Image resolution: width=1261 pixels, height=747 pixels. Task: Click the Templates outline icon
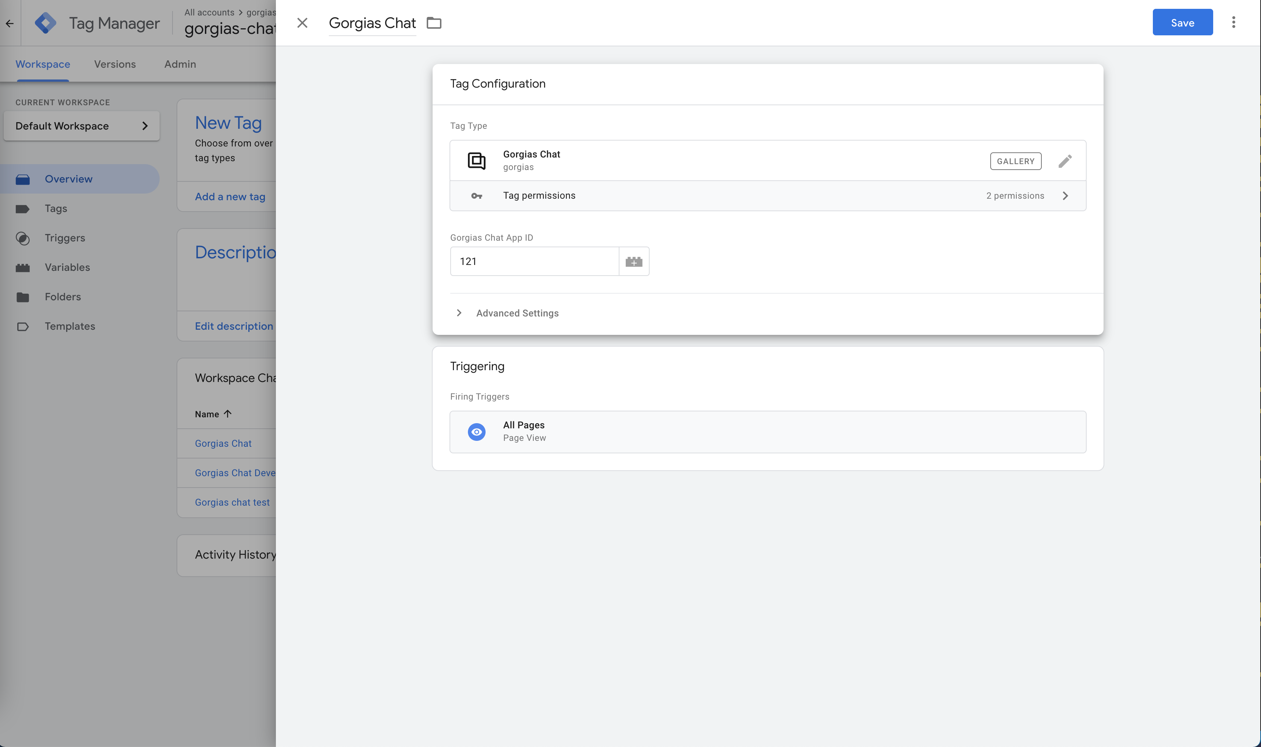pyautogui.click(x=23, y=327)
